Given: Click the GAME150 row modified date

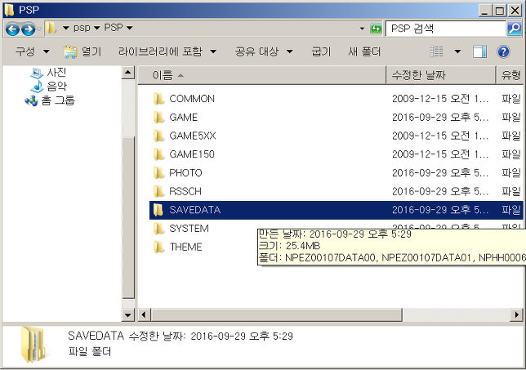Looking at the screenshot, I should (x=440, y=154).
